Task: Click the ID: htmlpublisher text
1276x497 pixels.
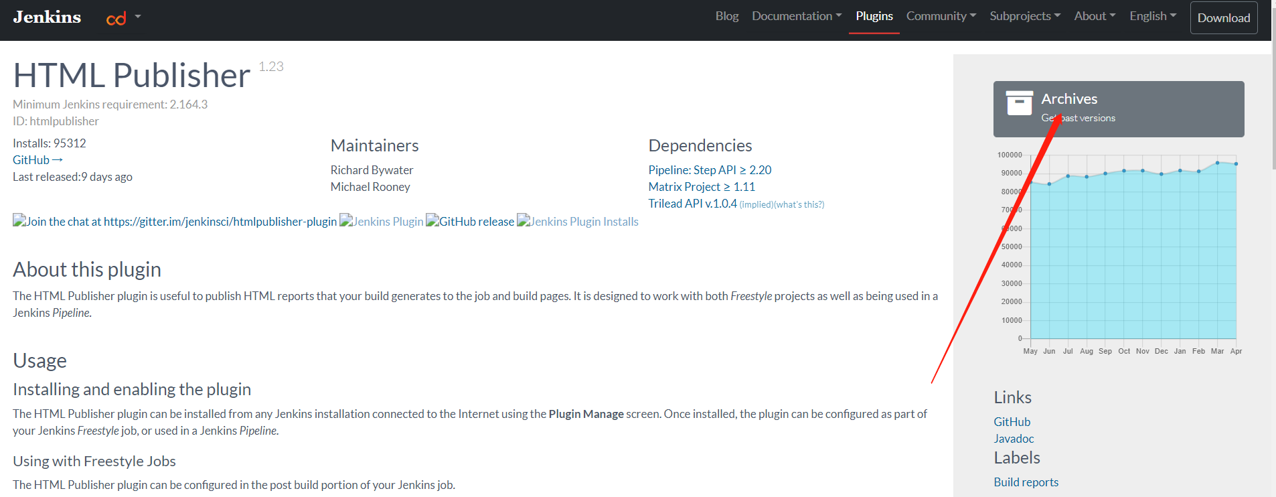Action: [56, 121]
